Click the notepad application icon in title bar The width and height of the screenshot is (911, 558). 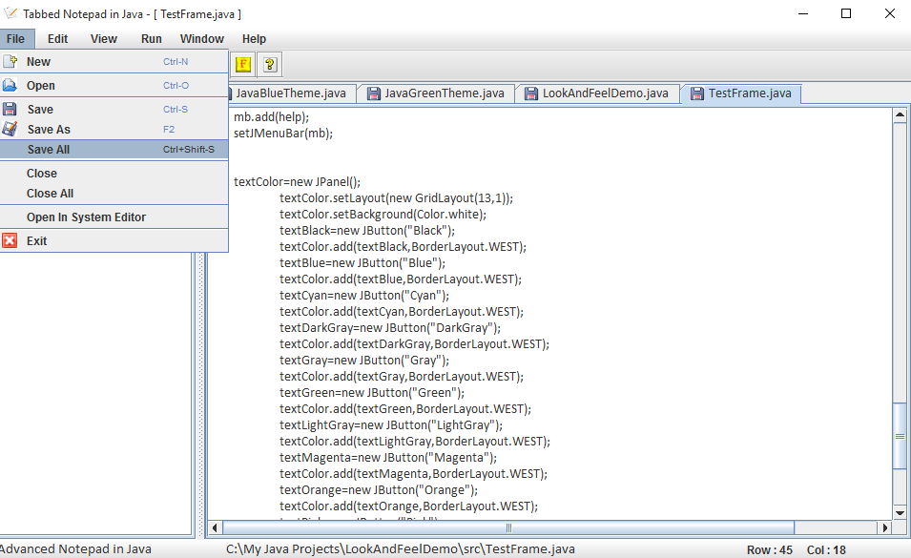pyautogui.click(x=11, y=12)
